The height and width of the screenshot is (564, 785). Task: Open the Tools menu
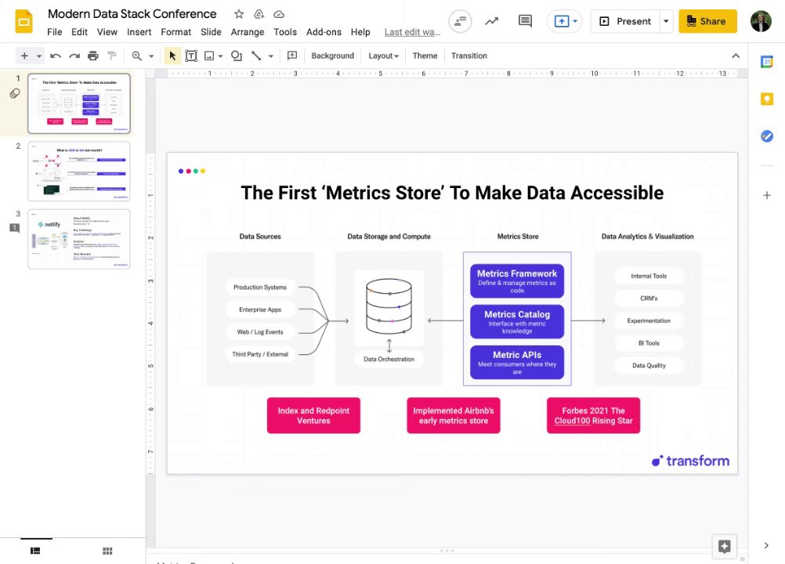(285, 32)
